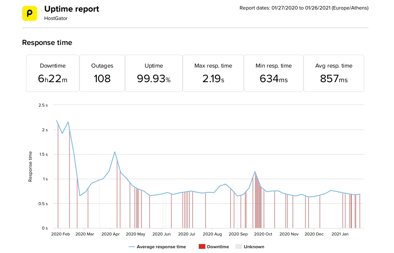Click the Response time section heading
The width and height of the screenshot is (394, 253).
click(x=47, y=43)
